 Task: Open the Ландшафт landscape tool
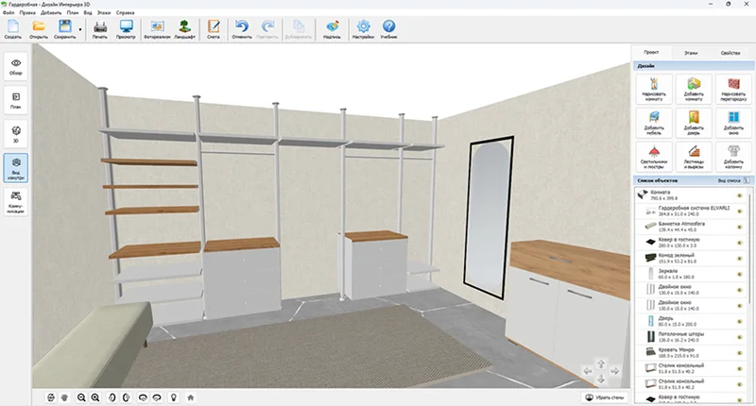185,28
